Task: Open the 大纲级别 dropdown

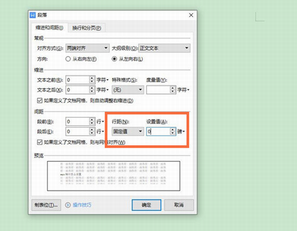Action: [165, 48]
